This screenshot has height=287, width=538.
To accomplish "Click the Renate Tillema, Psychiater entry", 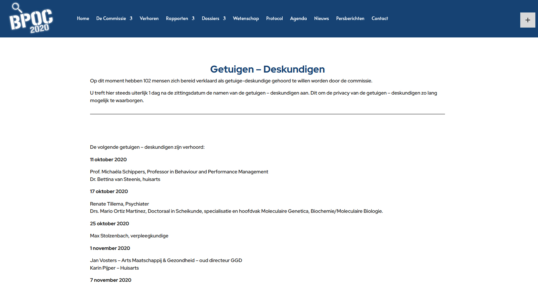I will pyautogui.click(x=119, y=204).
